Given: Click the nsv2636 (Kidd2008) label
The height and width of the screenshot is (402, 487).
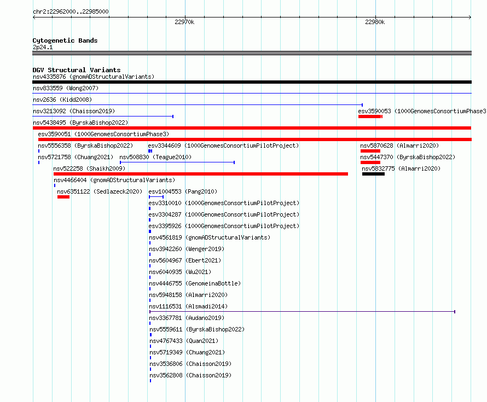Looking at the screenshot, I should point(62,100).
